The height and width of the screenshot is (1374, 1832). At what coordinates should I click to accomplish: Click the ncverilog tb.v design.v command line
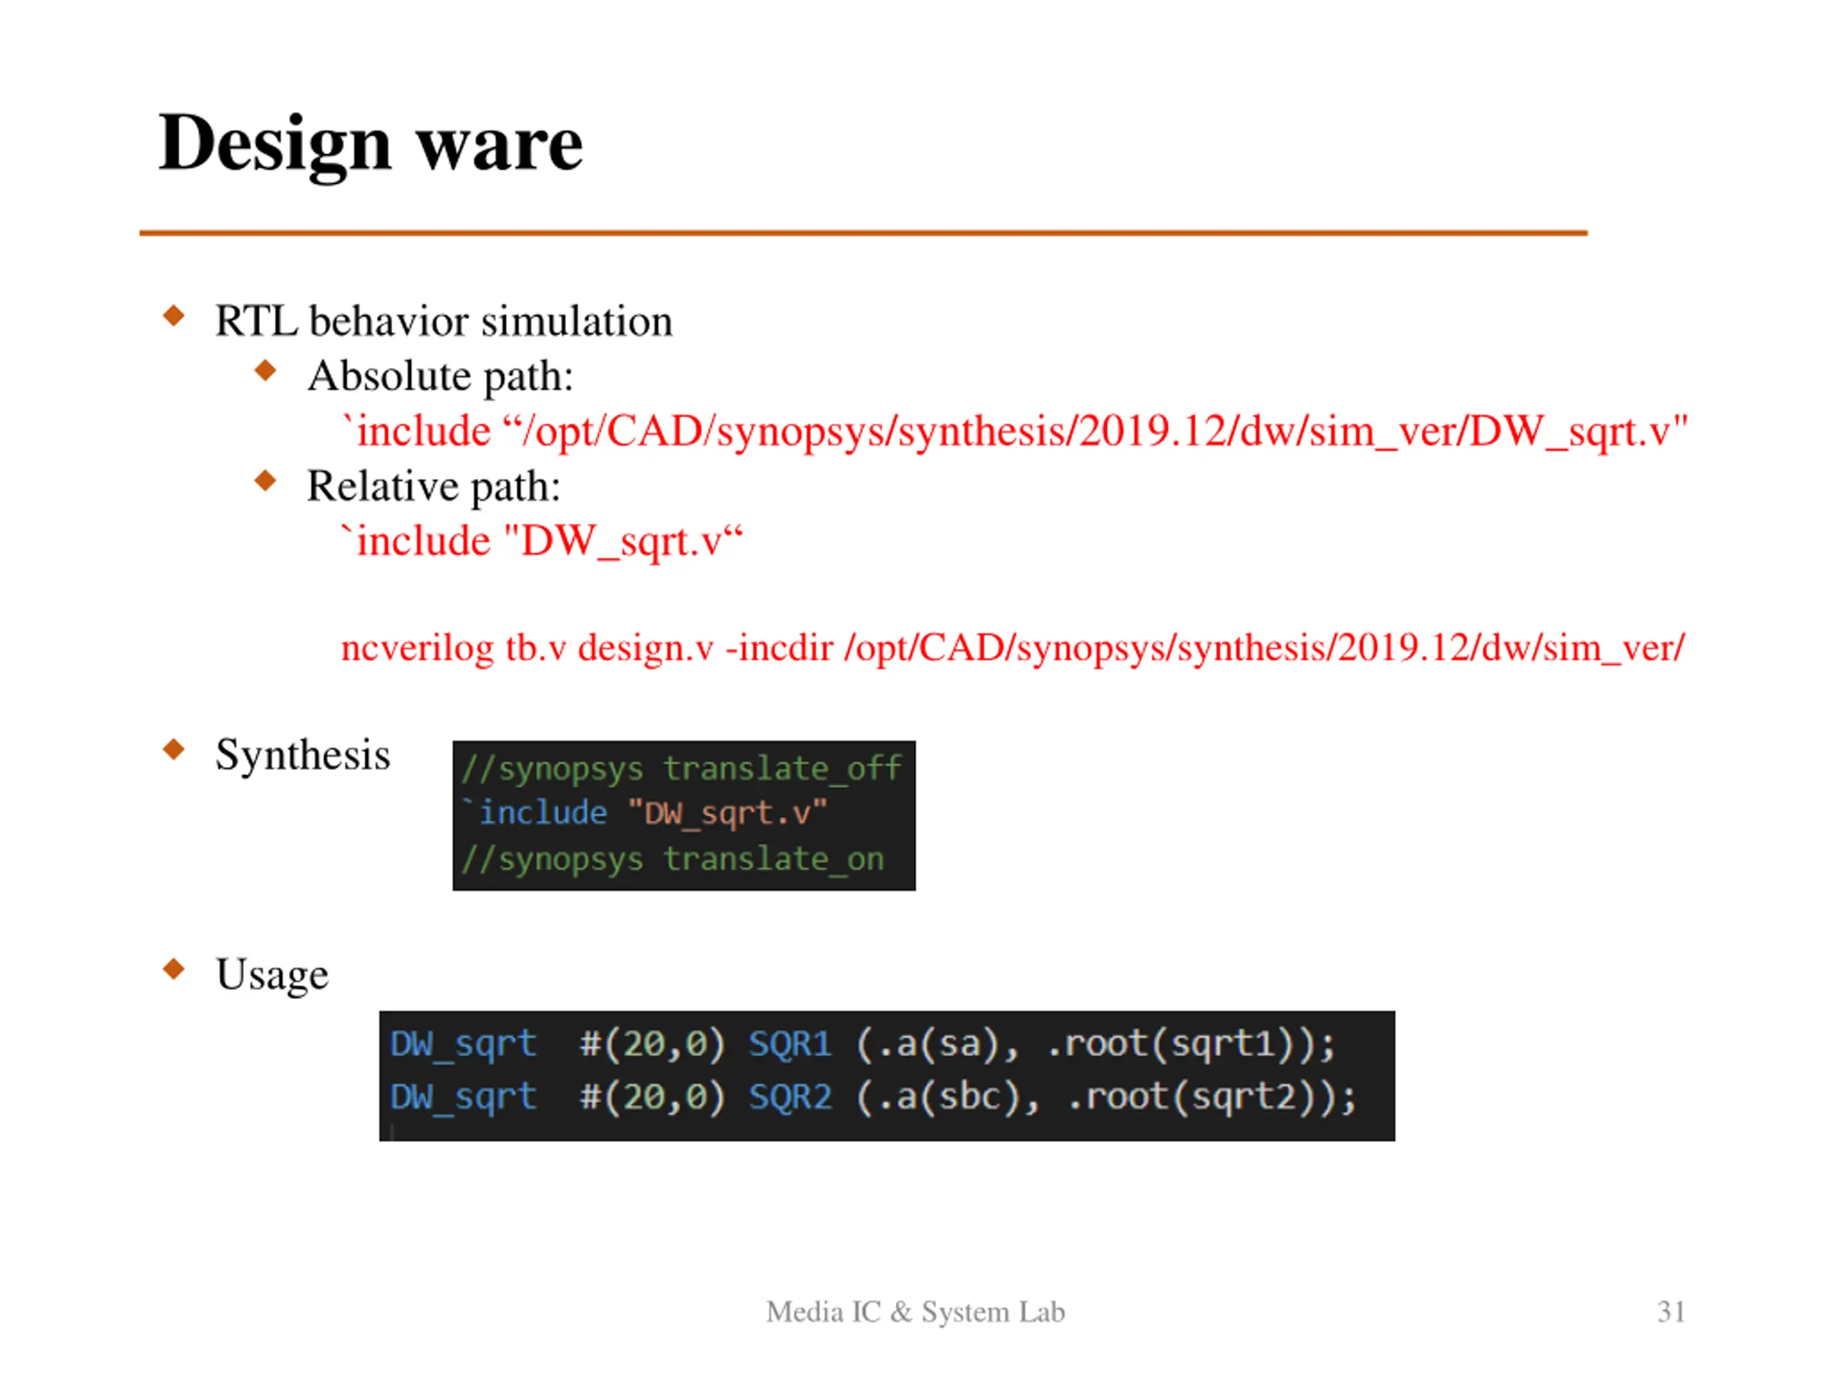[1013, 648]
